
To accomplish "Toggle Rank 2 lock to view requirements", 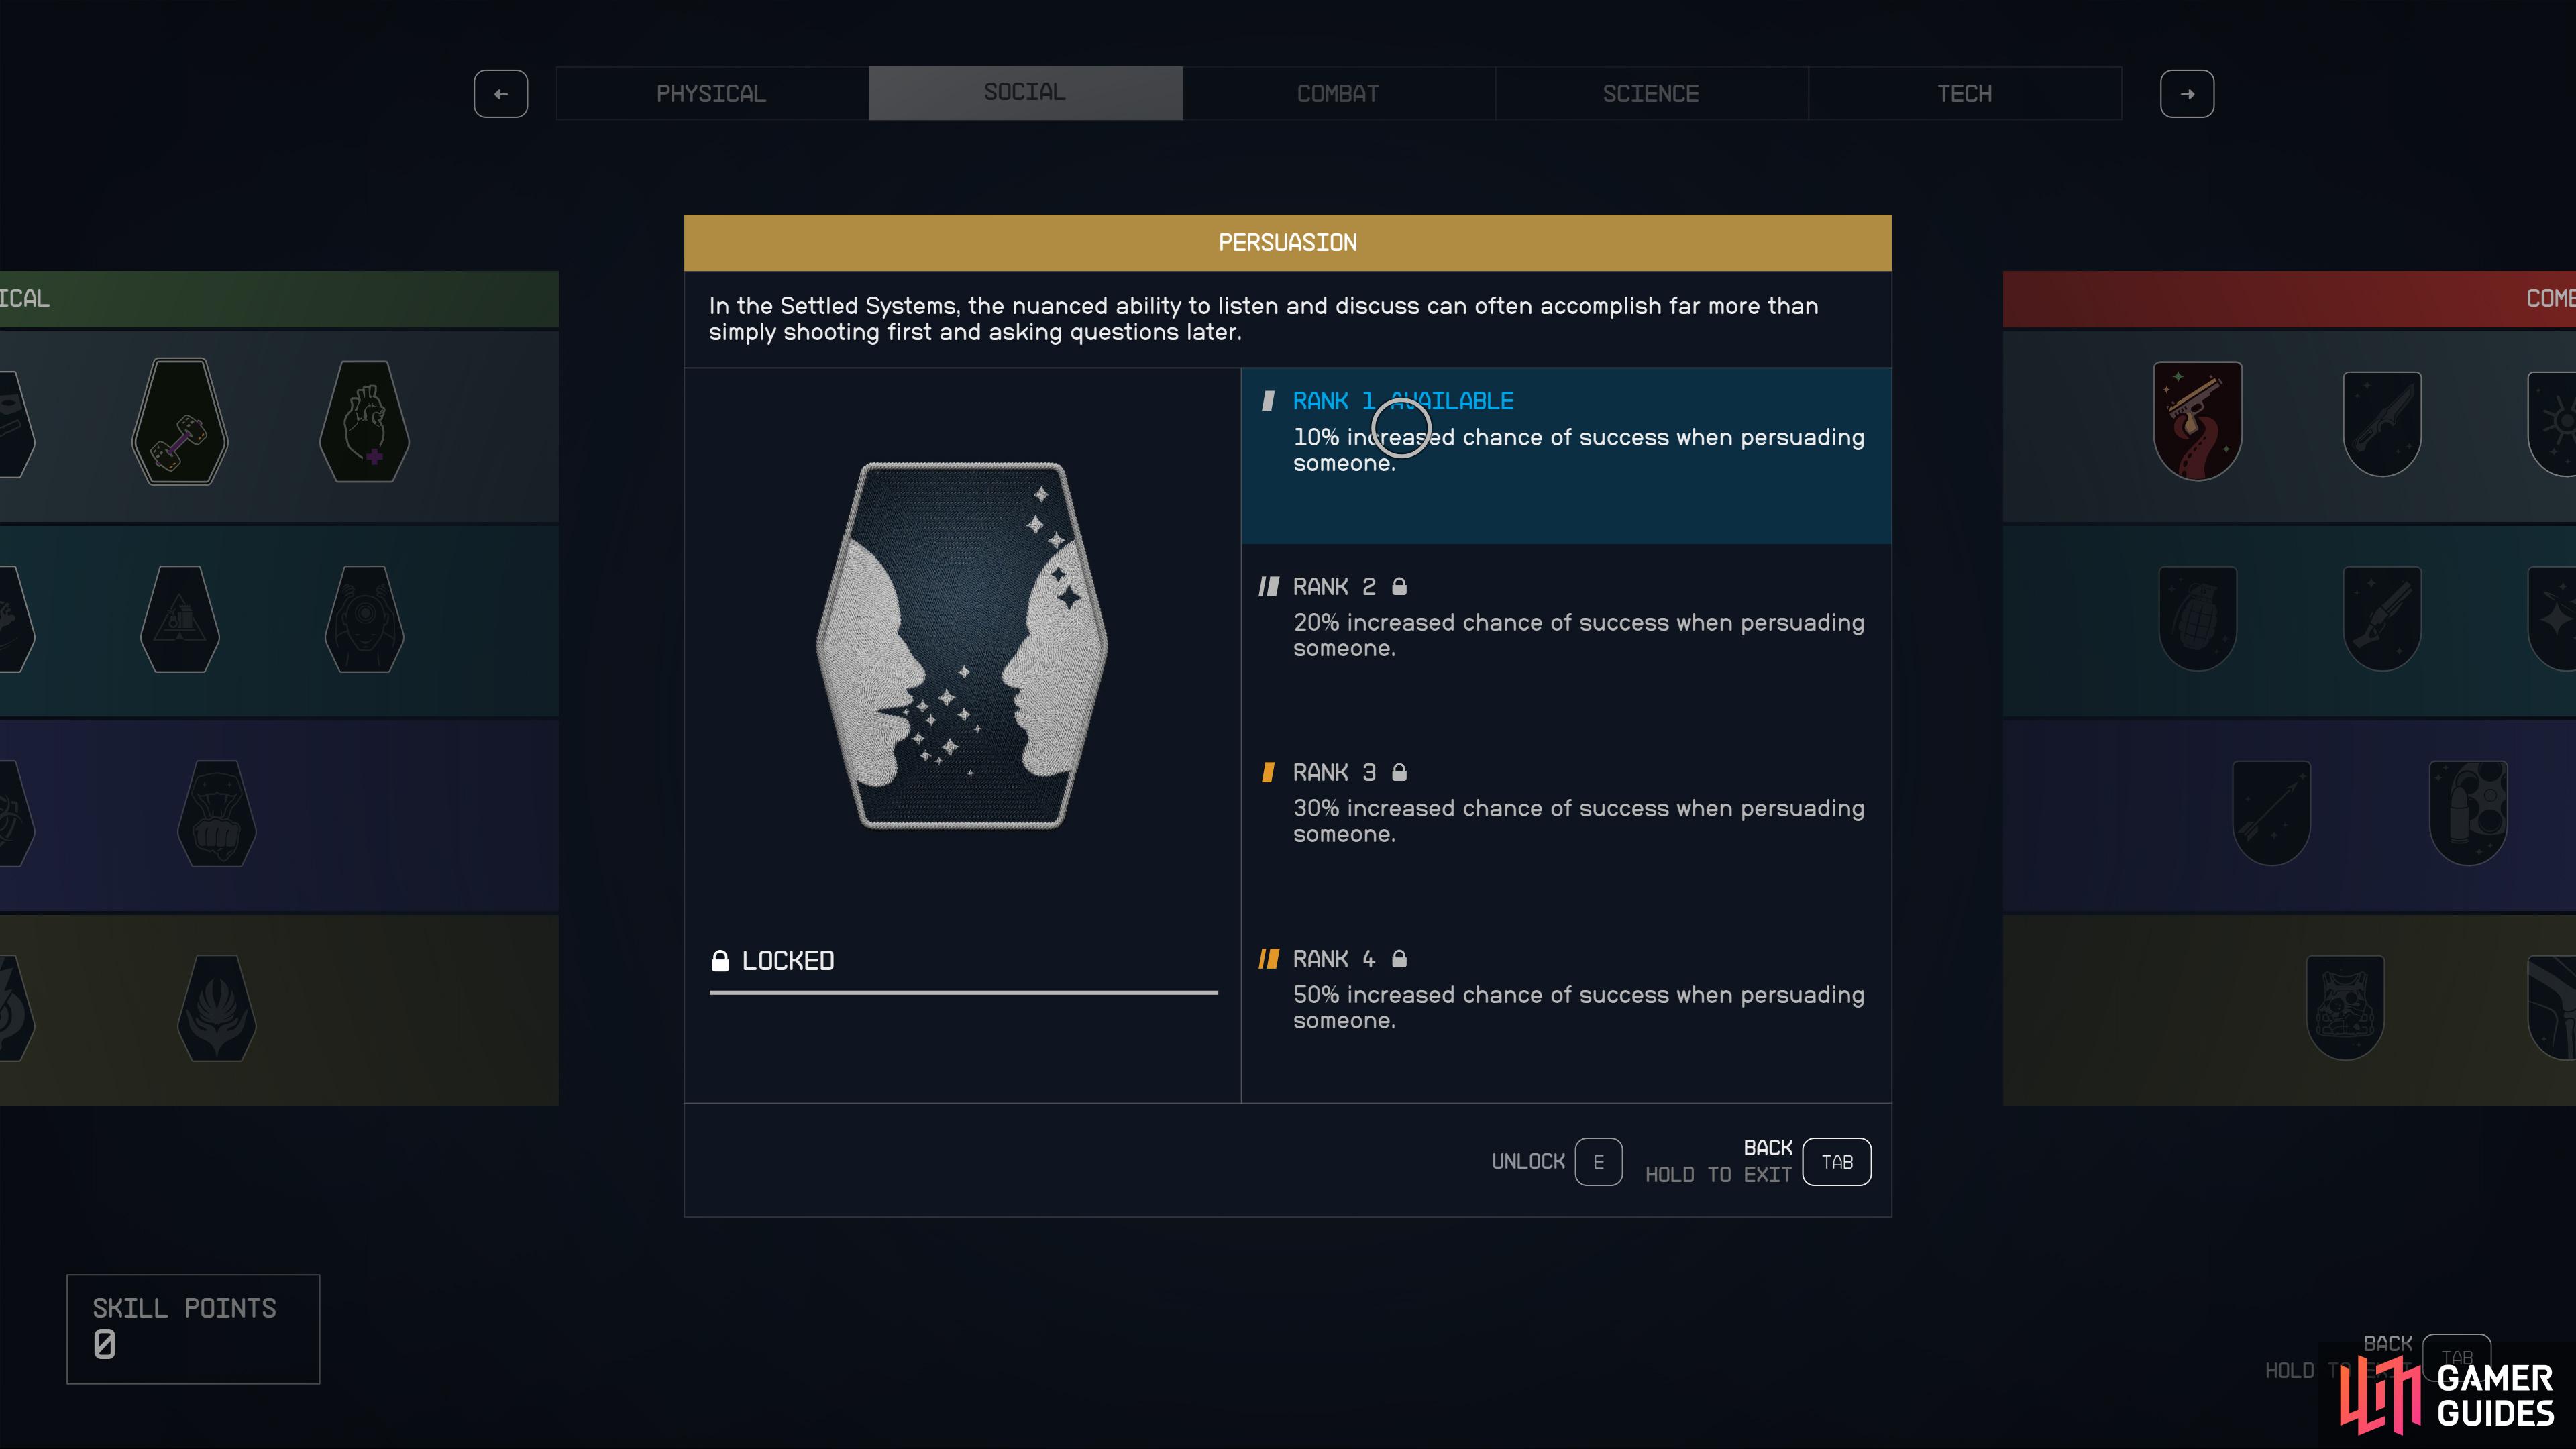I will pos(1398,586).
